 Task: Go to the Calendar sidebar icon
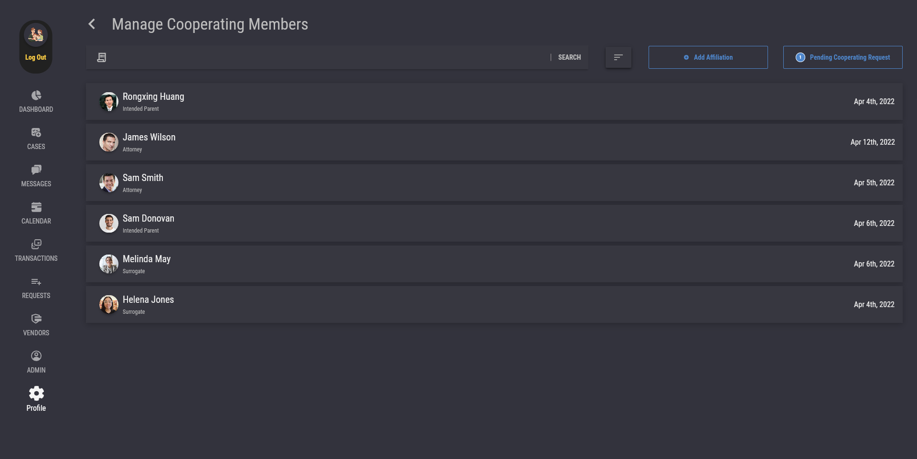(x=36, y=207)
